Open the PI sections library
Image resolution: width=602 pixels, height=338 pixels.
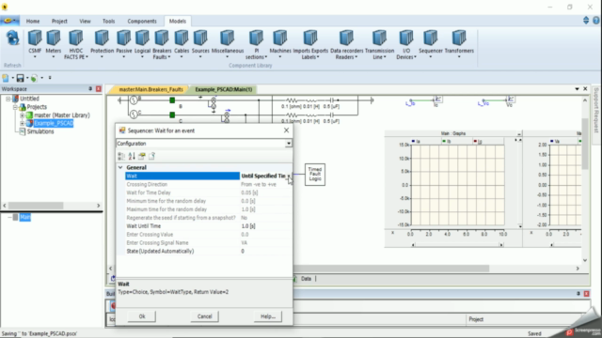[256, 44]
